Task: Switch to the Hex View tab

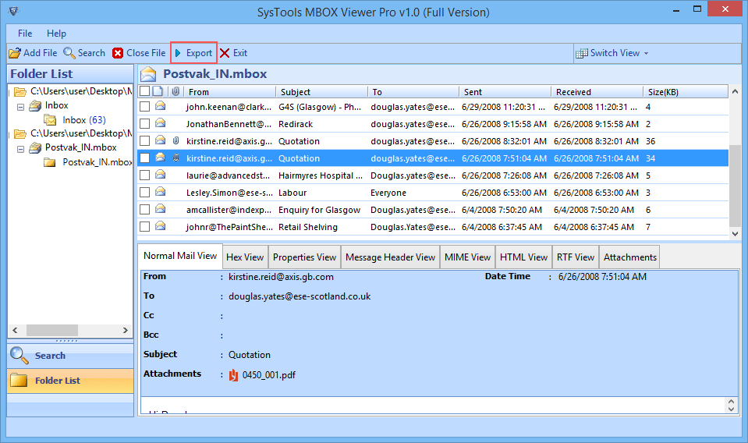Action: click(245, 257)
